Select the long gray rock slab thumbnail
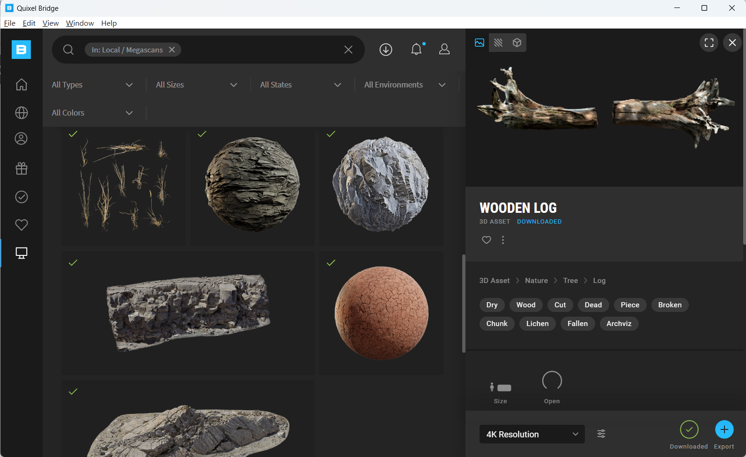746x457 pixels. pyautogui.click(x=188, y=313)
